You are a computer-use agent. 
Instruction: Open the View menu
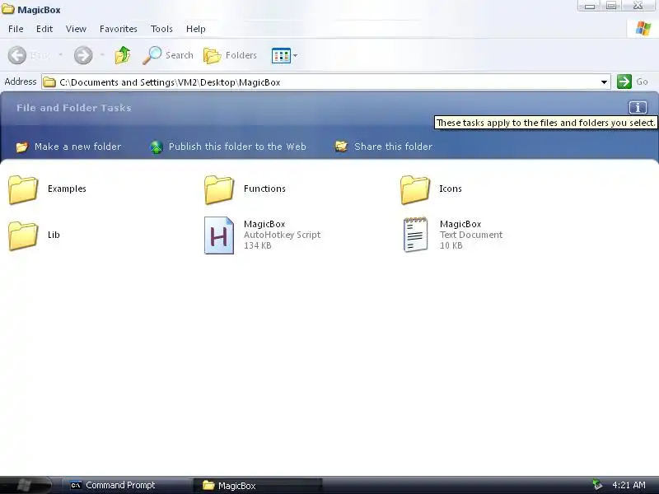click(x=76, y=29)
